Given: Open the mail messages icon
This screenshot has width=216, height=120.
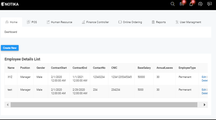Looking at the screenshot, I should [182, 4].
